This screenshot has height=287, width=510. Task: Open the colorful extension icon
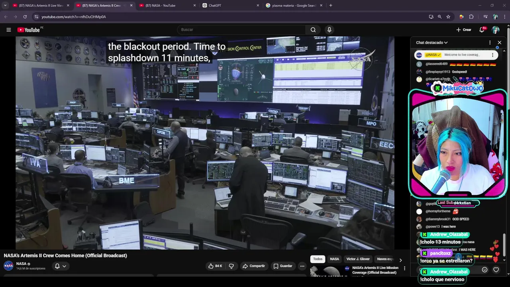tap(461, 17)
